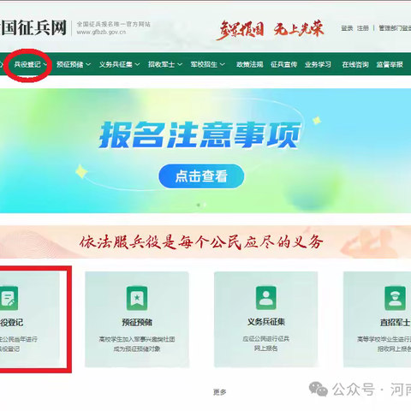Open the 义务兵征集 navigation menu
This screenshot has width=411, height=411.
coord(116,64)
